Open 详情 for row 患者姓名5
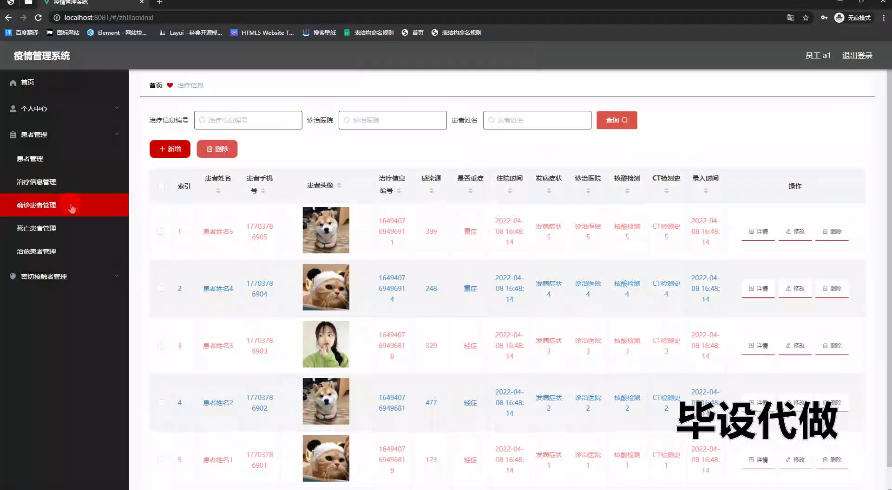 (x=758, y=232)
